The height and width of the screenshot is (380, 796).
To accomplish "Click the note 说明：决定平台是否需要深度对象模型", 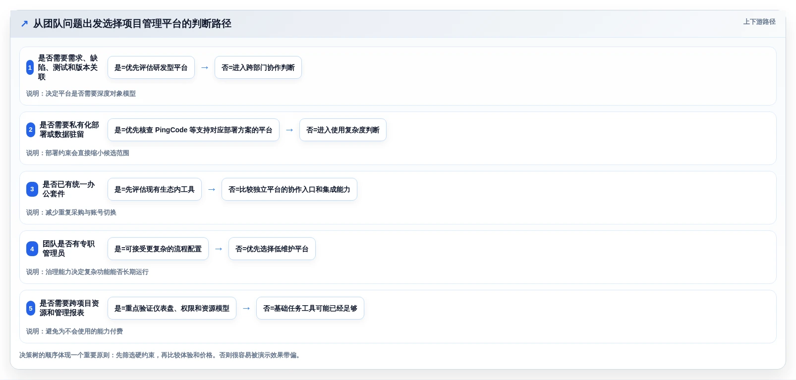I will pos(81,94).
